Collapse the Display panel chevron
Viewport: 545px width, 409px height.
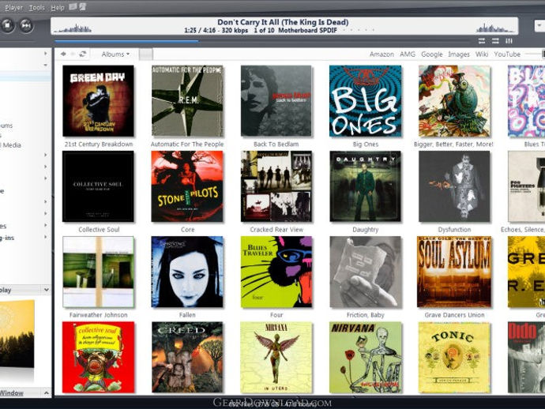(46, 290)
